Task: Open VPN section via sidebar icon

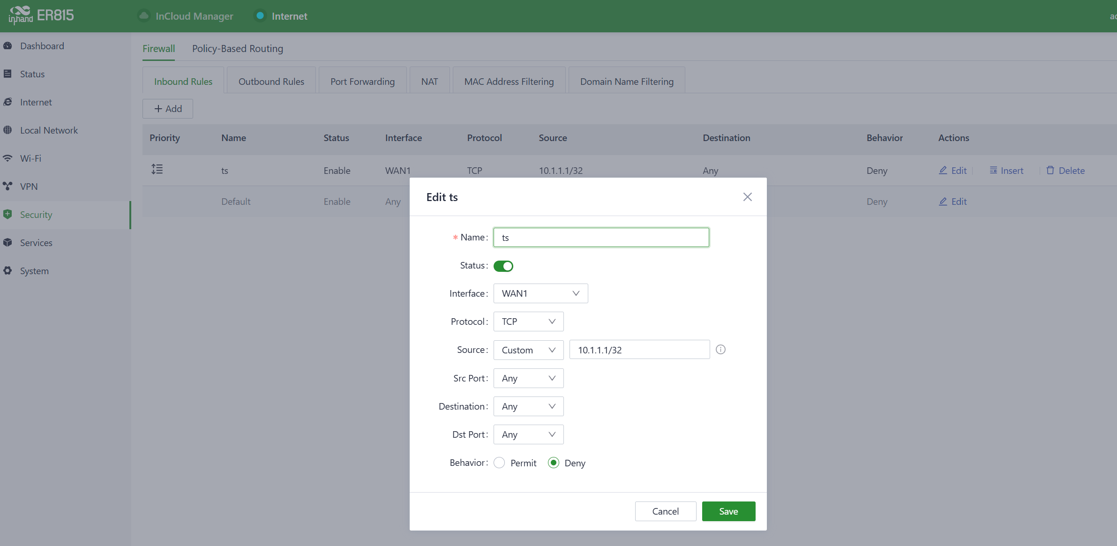Action: [x=7, y=186]
